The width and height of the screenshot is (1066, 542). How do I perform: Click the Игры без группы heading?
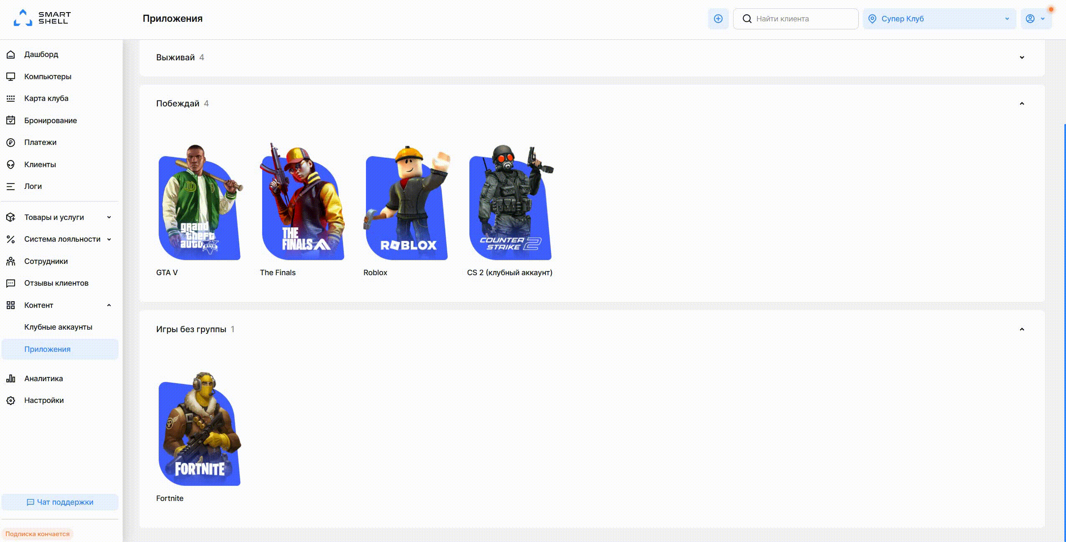pos(191,329)
